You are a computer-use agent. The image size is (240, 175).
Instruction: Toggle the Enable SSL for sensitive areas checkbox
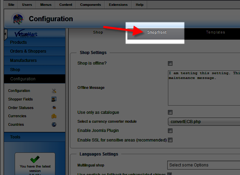[170, 140]
